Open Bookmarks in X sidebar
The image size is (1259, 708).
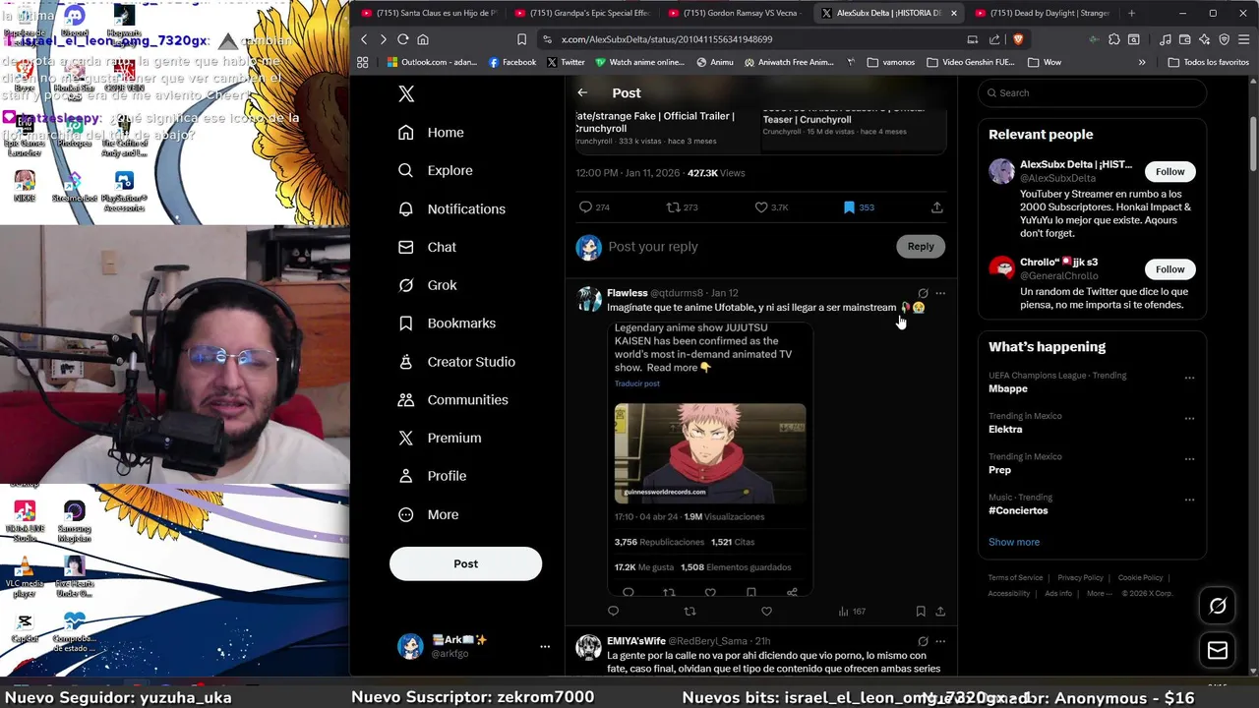click(x=447, y=324)
